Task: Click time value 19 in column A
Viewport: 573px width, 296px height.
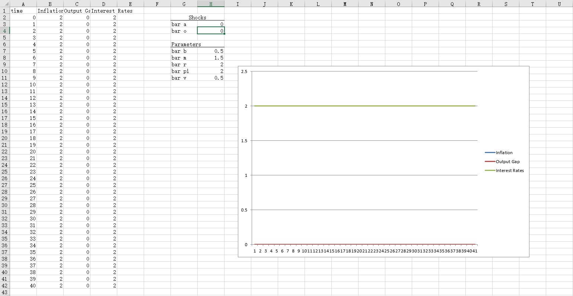Action: (23, 145)
